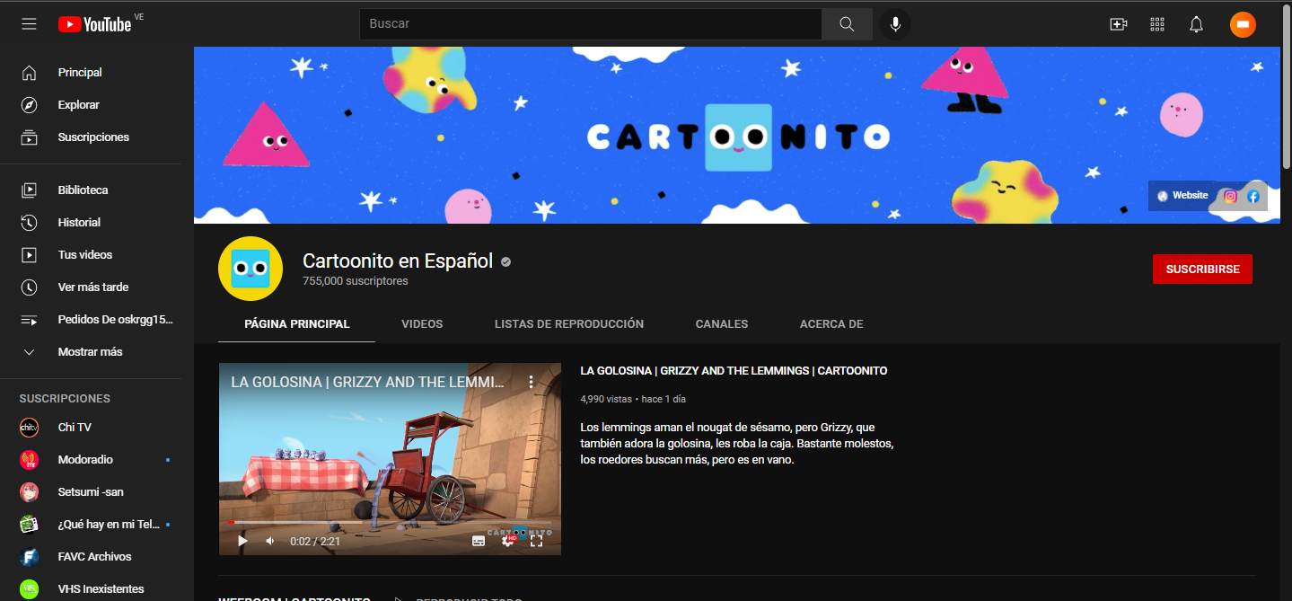Click the SUSCRIPCIONES section heading
Viewport: 1292px width, 601px height.
tap(65, 399)
